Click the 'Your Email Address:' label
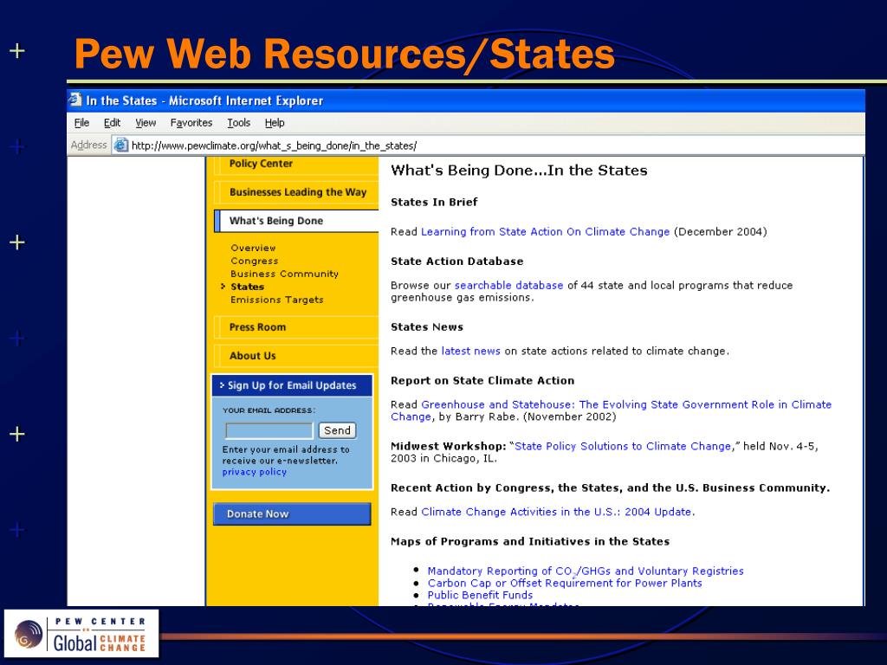The height and width of the screenshot is (665, 887). [x=269, y=410]
